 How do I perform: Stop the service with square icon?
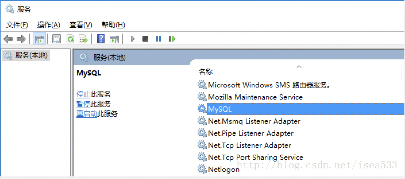[x=145, y=39]
